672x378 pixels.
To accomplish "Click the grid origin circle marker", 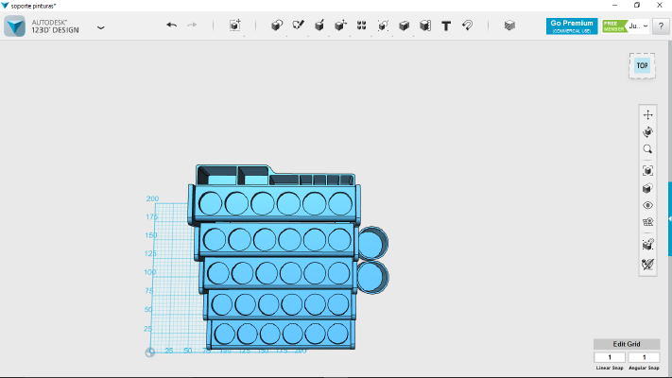I will [x=150, y=352].
